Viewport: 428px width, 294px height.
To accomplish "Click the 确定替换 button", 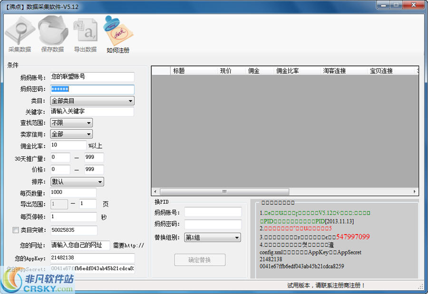I will (x=200, y=260).
